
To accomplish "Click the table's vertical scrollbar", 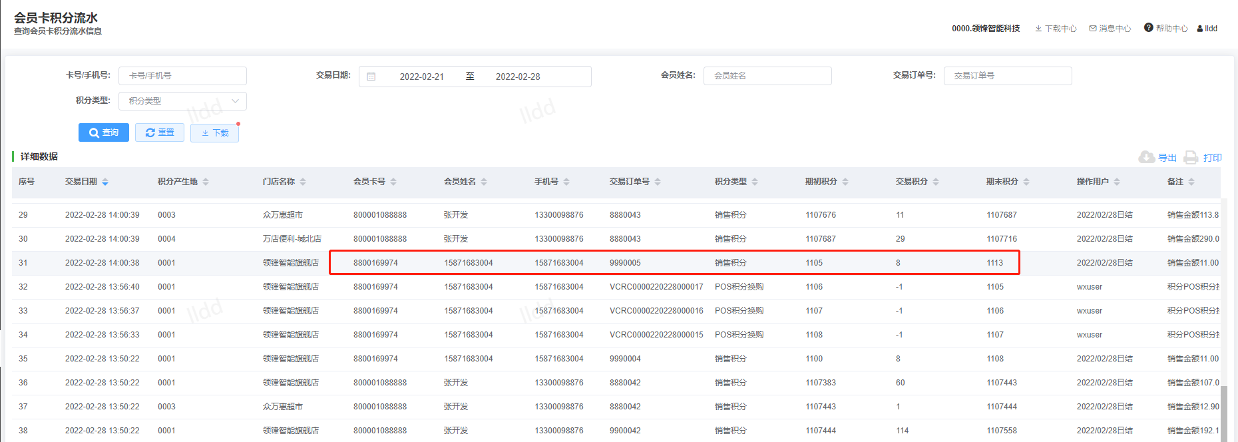I will 1223,413.
